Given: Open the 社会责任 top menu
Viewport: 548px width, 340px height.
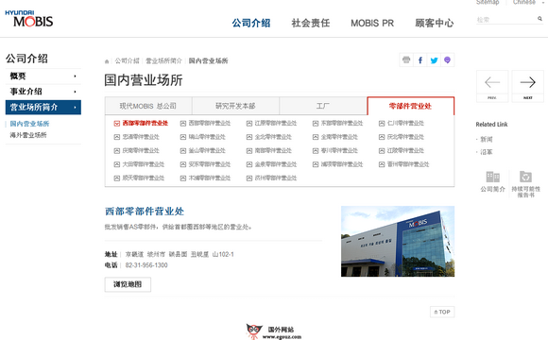Looking at the screenshot, I should click(x=311, y=23).
